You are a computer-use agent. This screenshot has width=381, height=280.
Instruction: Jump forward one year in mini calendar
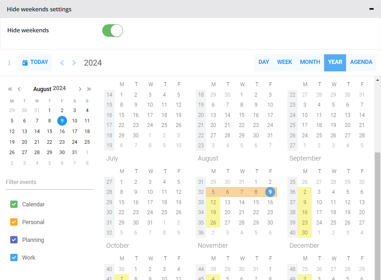(x=89, y=89)
